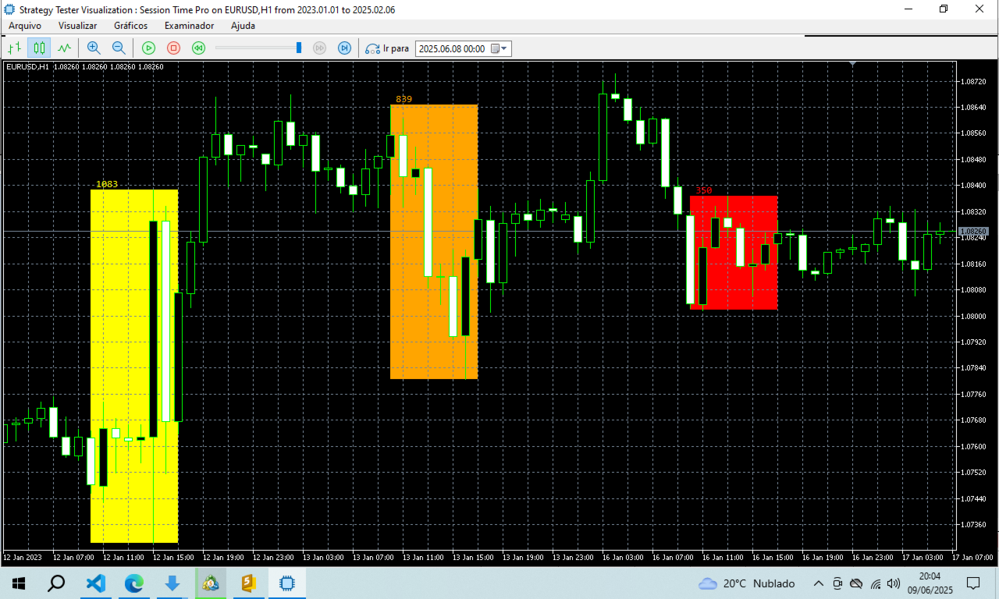This screenshot has width=999, height=599.
Task: Open MetaTrader icon in the taskbar
Action: 211,583
